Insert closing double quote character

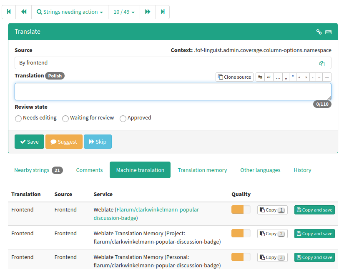pos(293,77)
